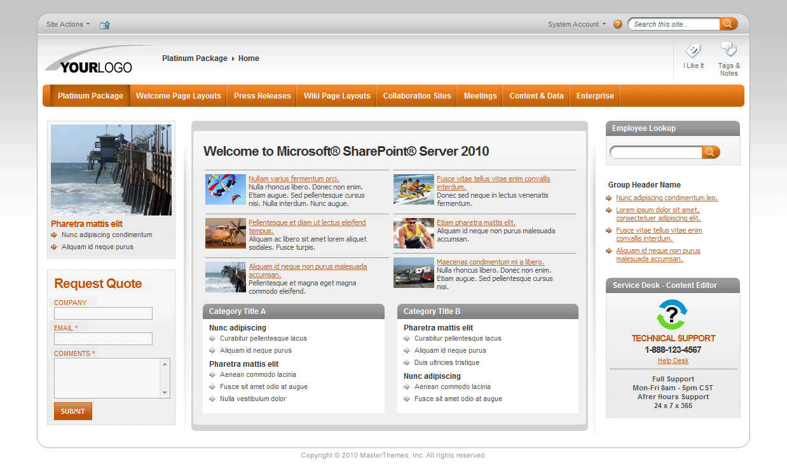Image resolution: width=787 pixels, height=464 pixels.
Task: Click the site search magnifier button
Action: coord(727,24)
